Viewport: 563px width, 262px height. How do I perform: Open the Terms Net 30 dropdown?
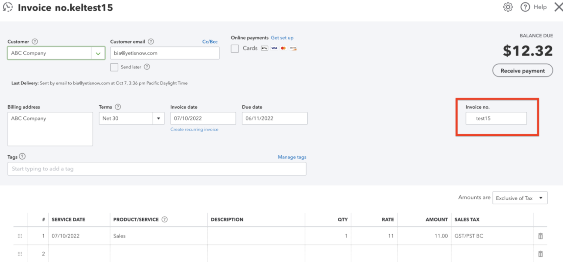(159, 118)
